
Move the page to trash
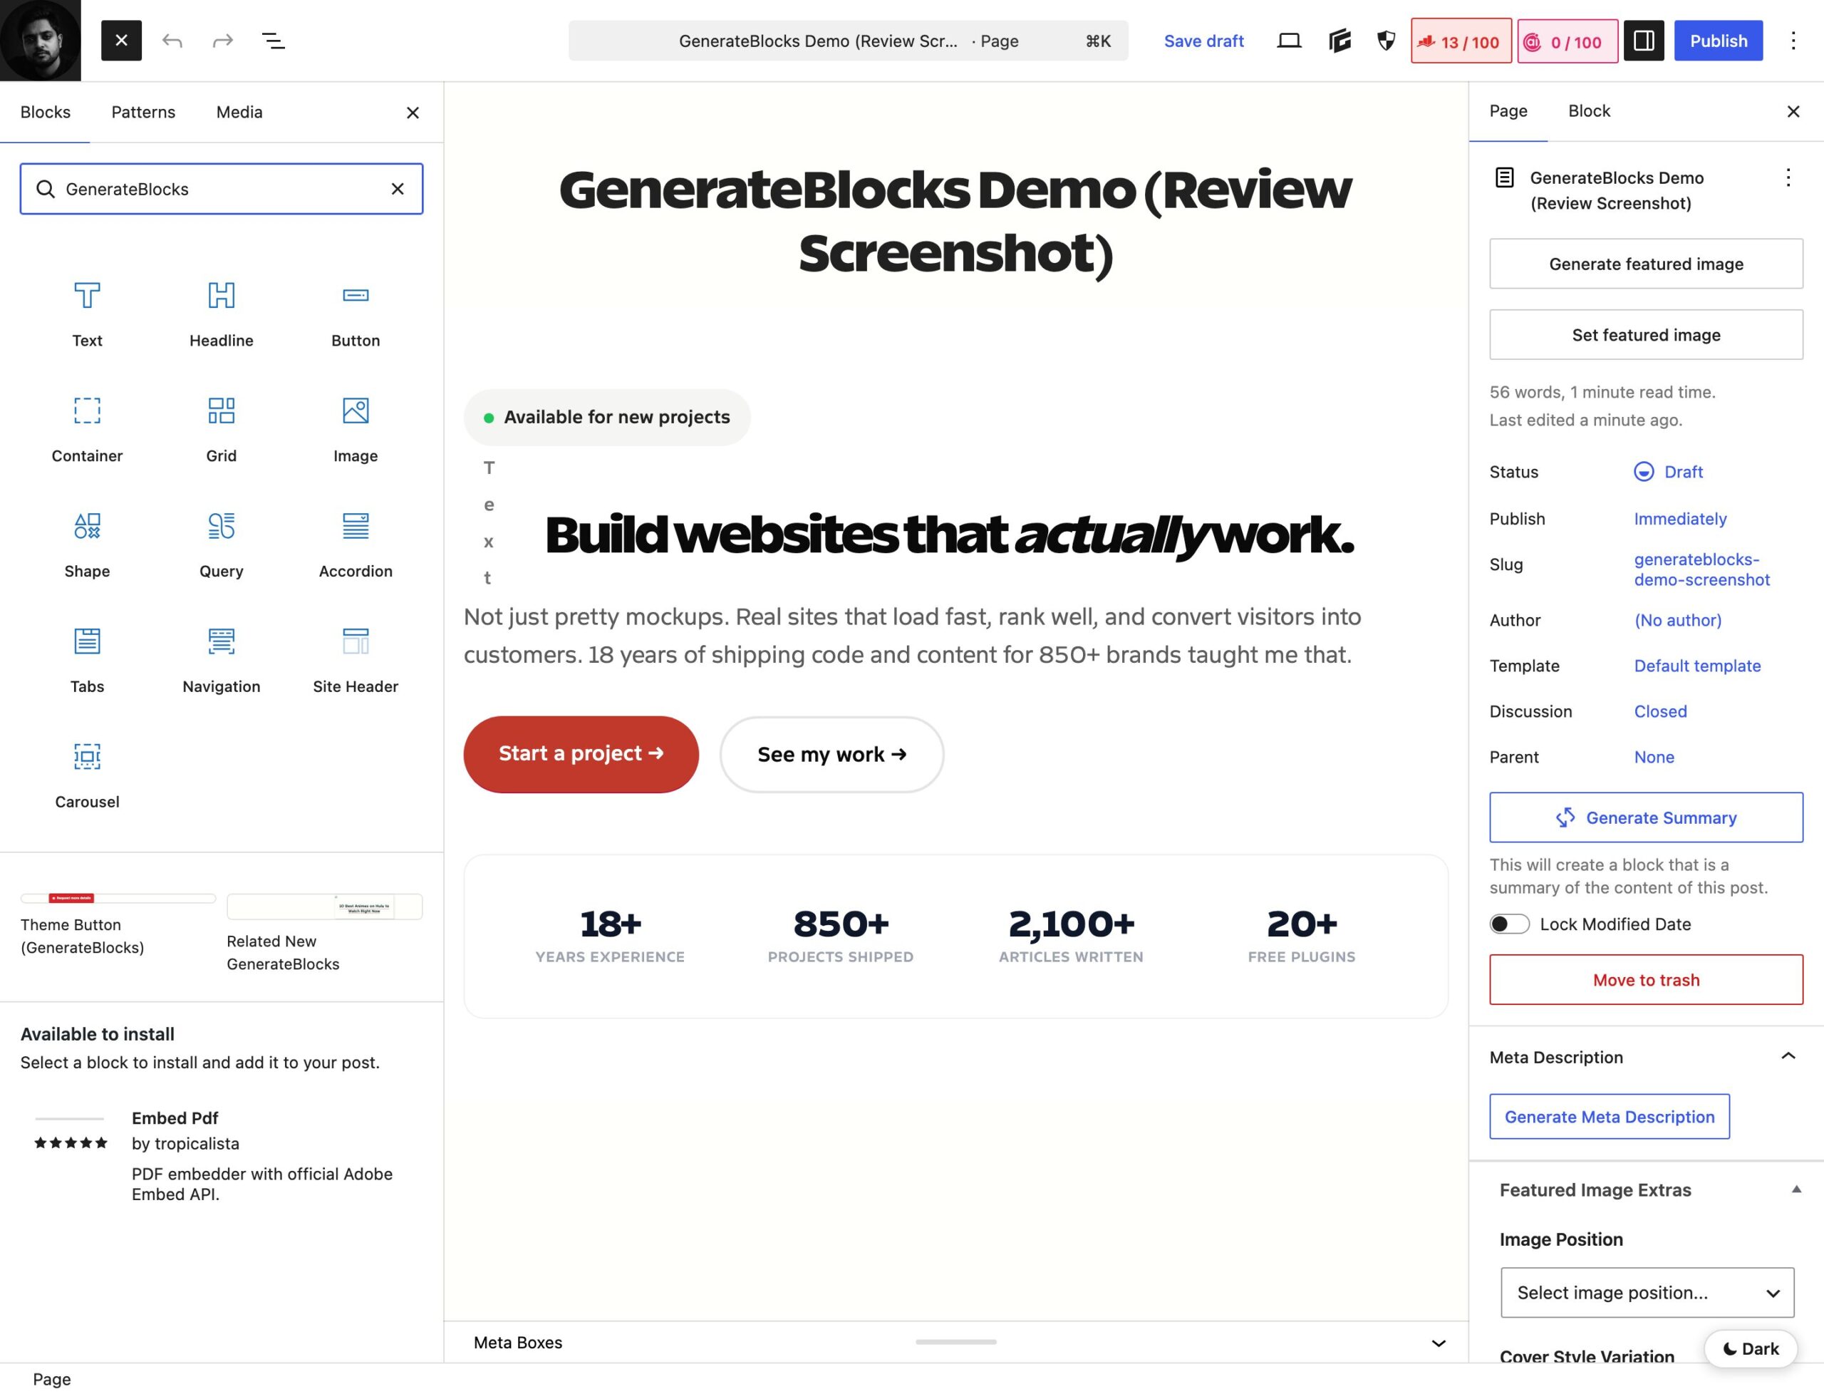click(x=1646, y=979)
